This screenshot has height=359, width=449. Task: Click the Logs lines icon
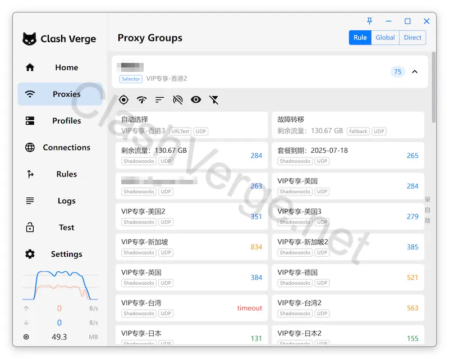30,201
